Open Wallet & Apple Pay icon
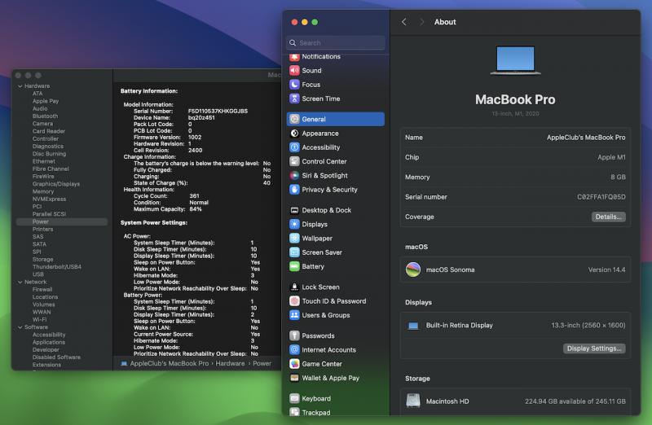652x425 pixels. pyautogui.click(x=294, y=378)
